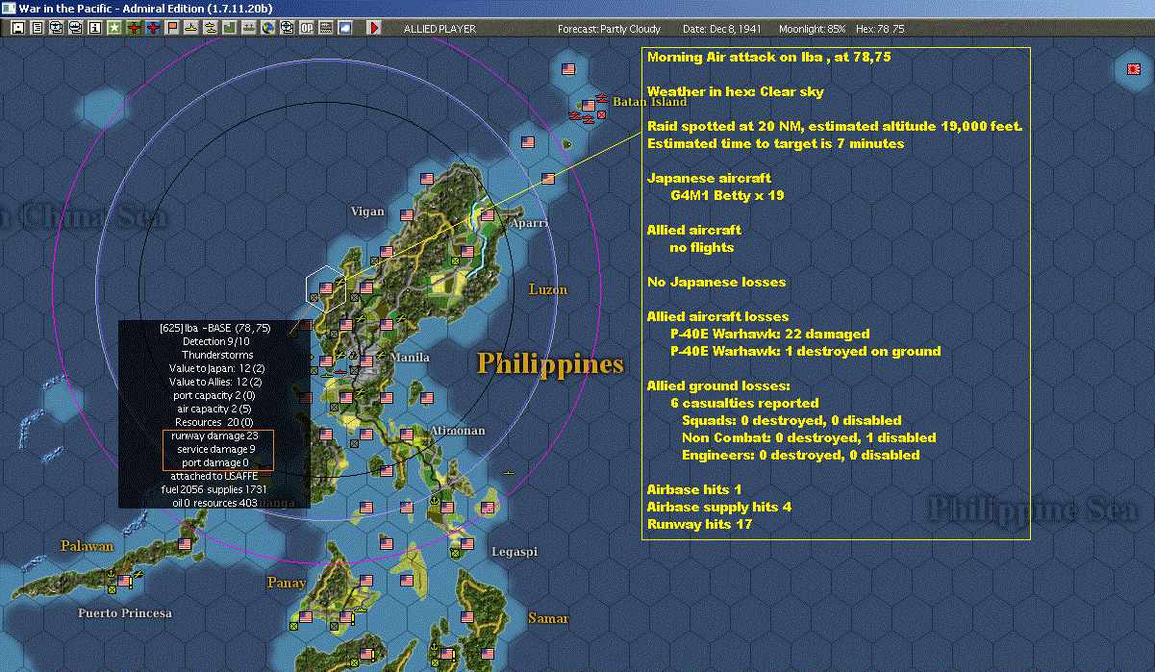The width and height of the screenshot is (1155, 672).
Task: Click the 'No Japanese losses' line
Action: coord(716,282)
